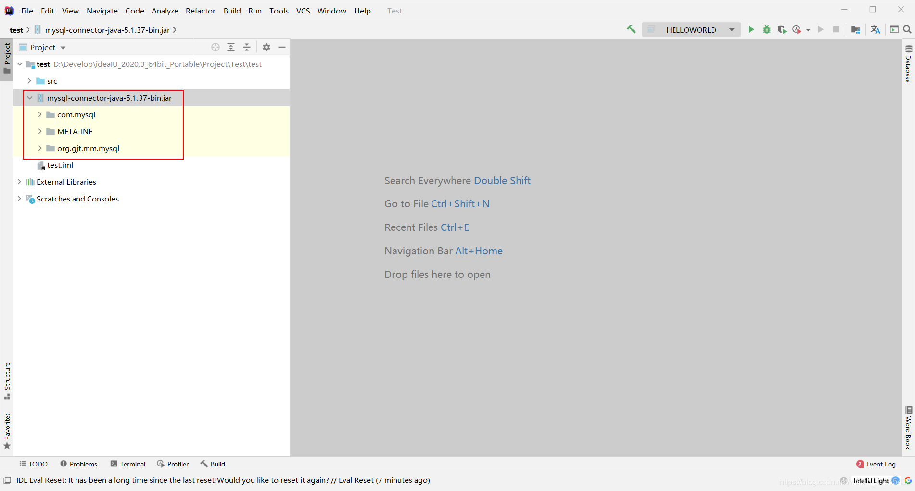Open the Terminal tool window
The image size is (915, 491).
tap(127, 464)
